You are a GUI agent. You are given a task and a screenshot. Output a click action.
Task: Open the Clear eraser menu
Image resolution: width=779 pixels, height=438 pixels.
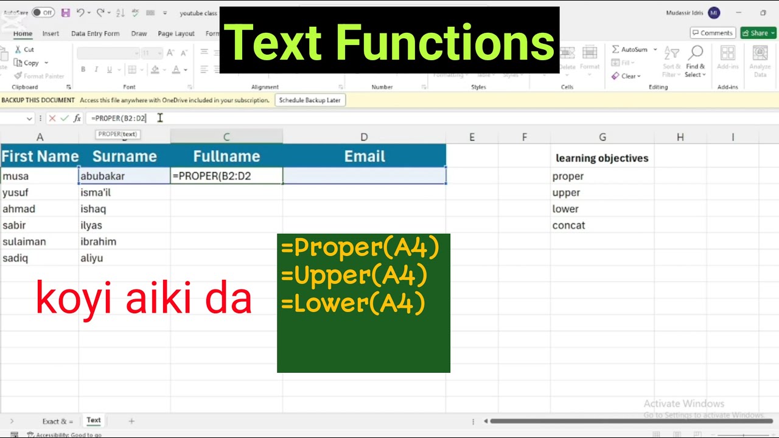tap(626, 76)
